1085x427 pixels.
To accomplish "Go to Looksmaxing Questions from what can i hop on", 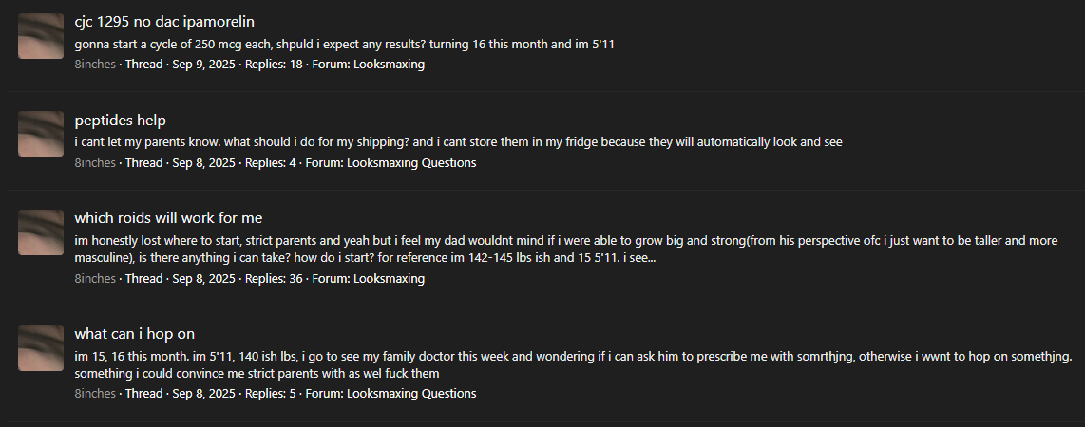I will click(411, 394).
